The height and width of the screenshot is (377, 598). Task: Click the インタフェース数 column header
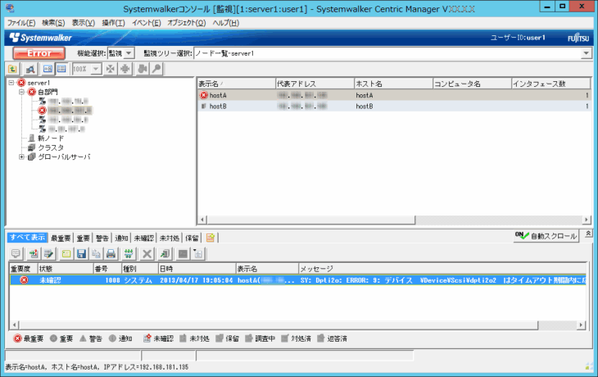pyautogui.click(x=550, y=84)
